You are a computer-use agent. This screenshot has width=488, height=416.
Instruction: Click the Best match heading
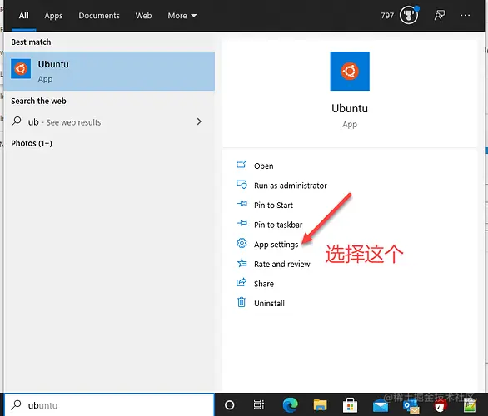(31, 42)
